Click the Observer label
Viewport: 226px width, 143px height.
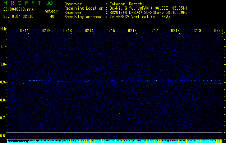click(x=73, y=4)
